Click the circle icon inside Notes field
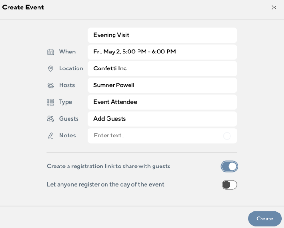 pos(227,136)
